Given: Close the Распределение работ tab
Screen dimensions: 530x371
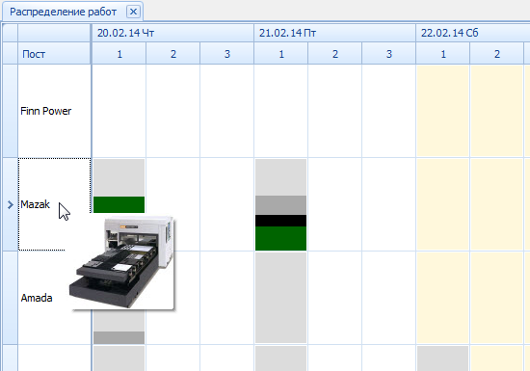Looking at the screenshot, I should (133, 12).
